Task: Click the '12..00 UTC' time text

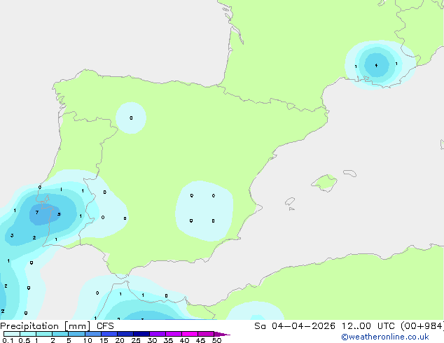Action: [368, 326]
